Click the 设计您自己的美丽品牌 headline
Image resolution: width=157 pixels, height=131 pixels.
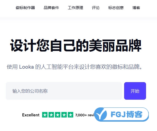pos(76,46)
